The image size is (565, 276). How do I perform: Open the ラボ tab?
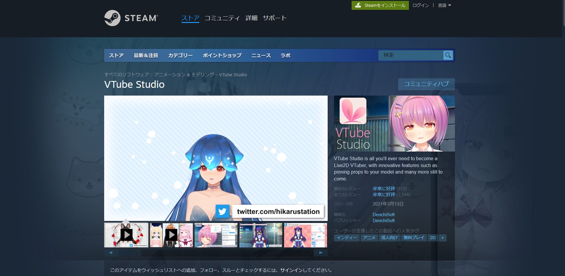coord(285,55)
